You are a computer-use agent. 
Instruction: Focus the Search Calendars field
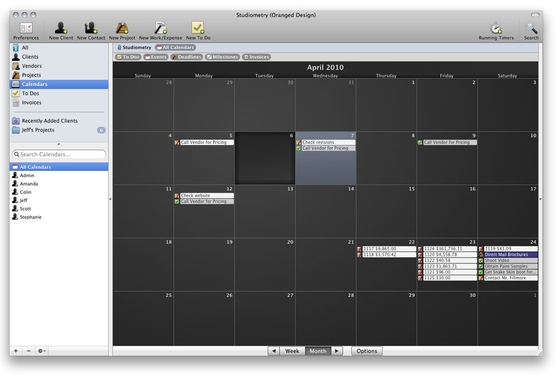point(59,154)
